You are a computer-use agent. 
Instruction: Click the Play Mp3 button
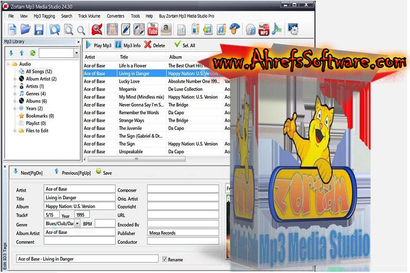99,45
